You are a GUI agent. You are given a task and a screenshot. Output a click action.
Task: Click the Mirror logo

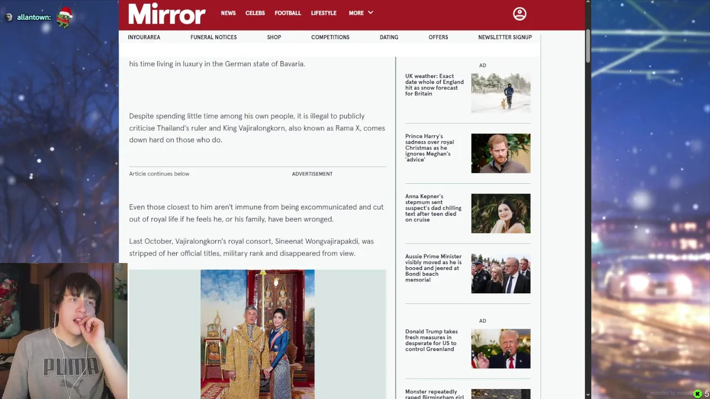click(167, 14)
